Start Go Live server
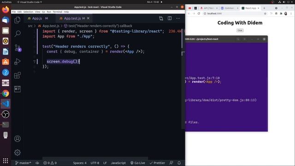This screenshot has height=166, width=295. (x=138, y=163)
